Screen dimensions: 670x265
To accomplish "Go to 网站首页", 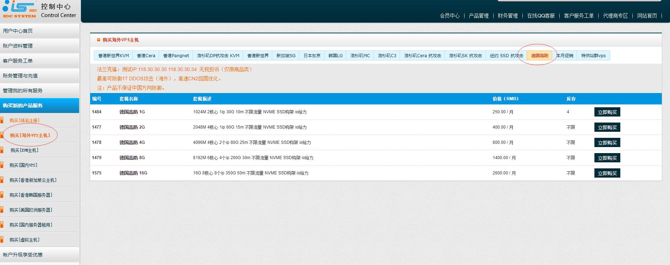I will click(x=647, y=16).
